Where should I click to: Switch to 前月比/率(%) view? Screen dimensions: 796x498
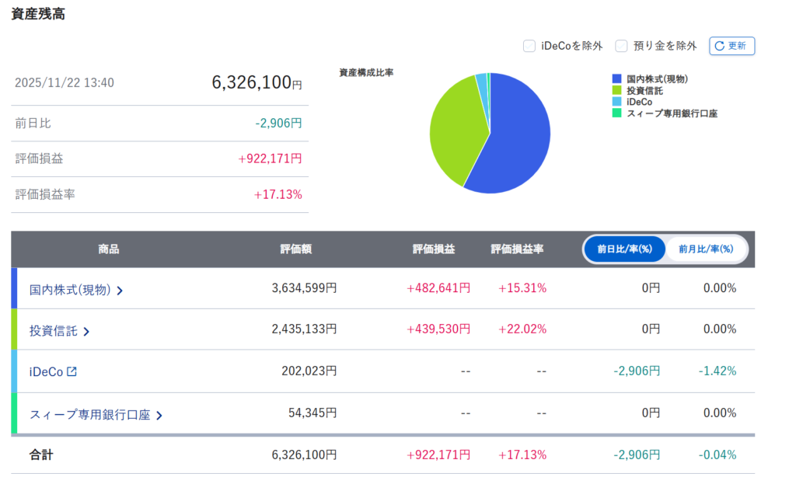click(706, 249)
